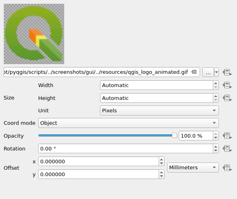Increase Width with the up stepper arrow
237x199 pixels.
(216, 83)
